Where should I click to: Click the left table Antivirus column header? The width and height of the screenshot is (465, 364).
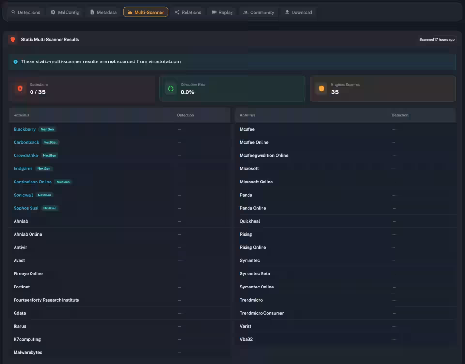[21, 115]
